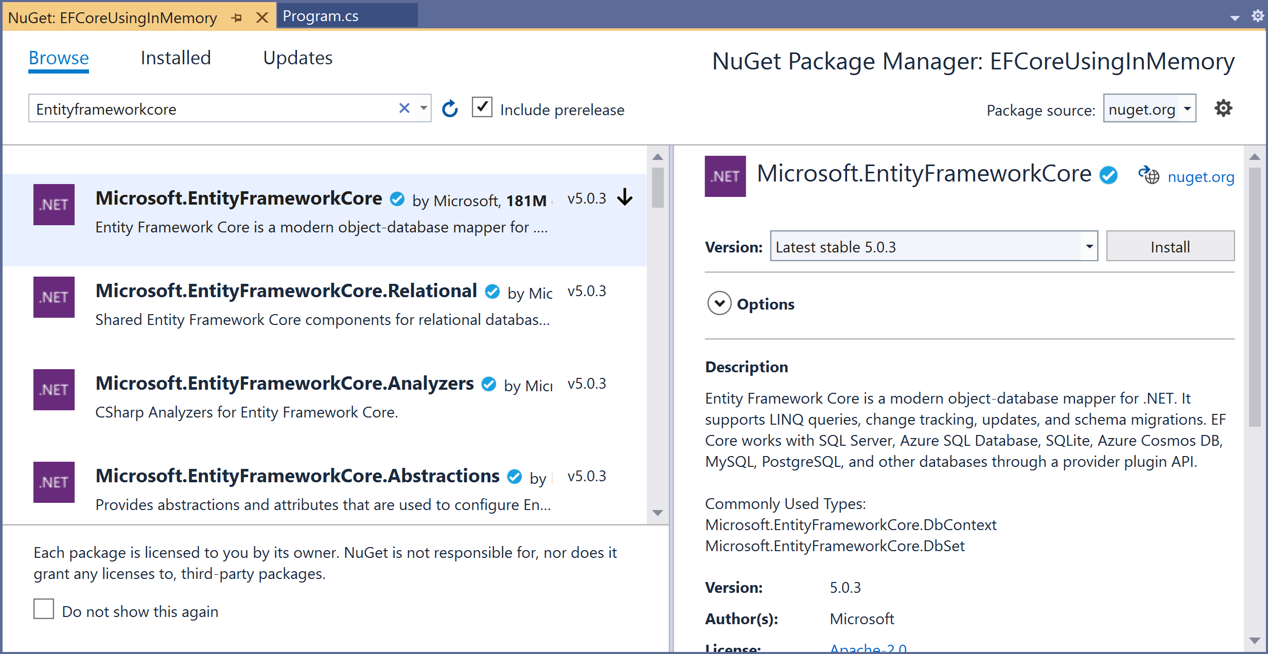Viewport: 1268px width, 654px height.
Task: Switch to the Updates tab
Action: coord(297,58)
